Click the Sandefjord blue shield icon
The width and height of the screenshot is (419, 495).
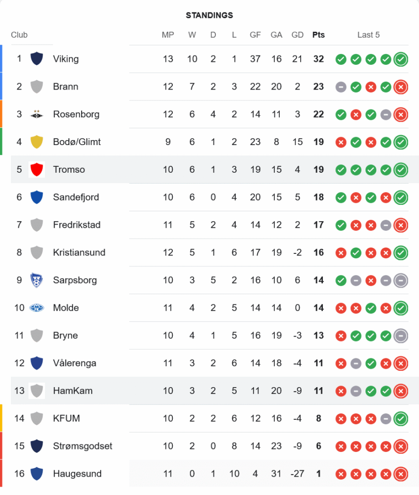[37, 198]
